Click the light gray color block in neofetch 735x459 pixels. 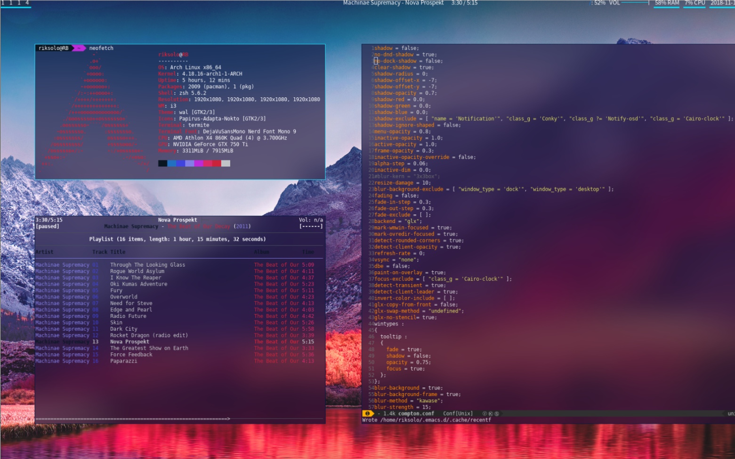coord(226,163)
